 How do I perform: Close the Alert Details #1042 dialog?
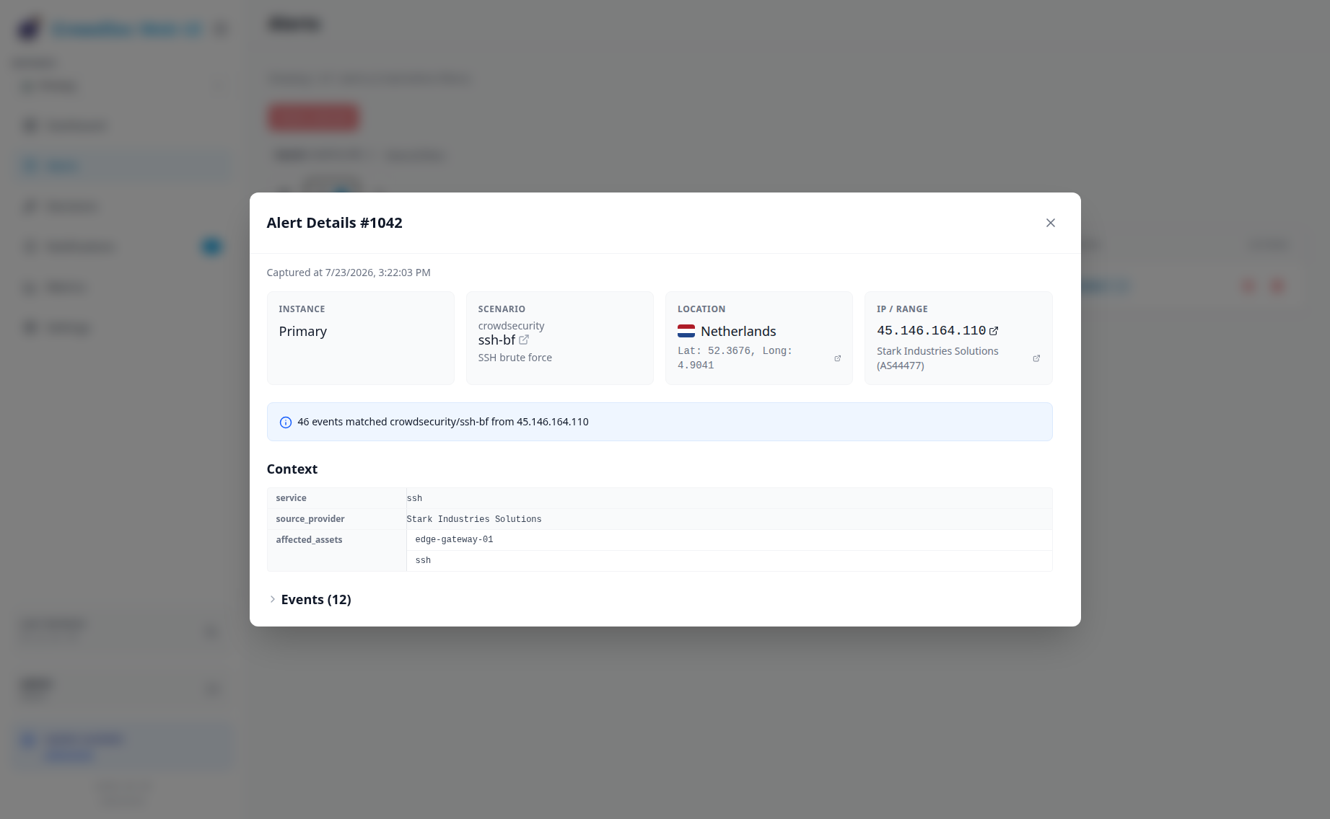pos(1051,223)
